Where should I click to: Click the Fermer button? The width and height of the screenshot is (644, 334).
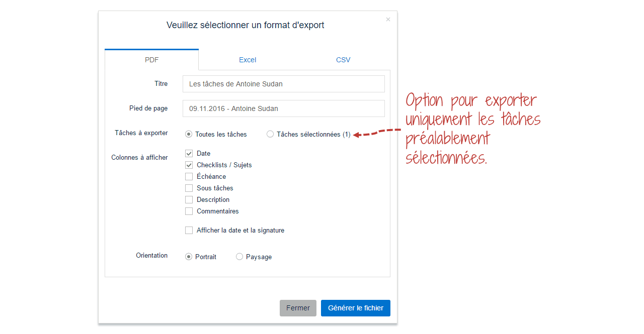pyautogui.click(x=298, y=308)
